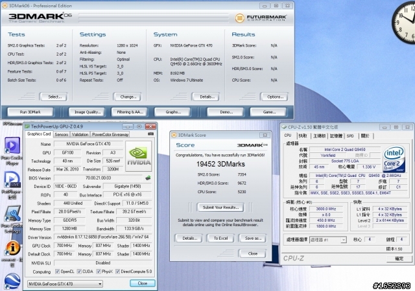Click the Futuremark Corporation logo icon

[239, 18]
